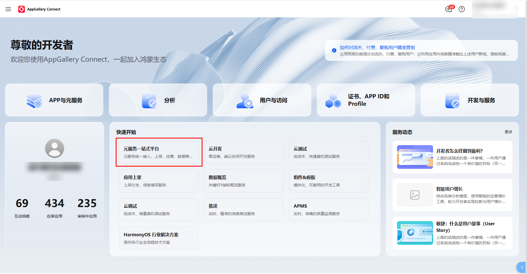Click 更多 in 服务动态 panel

[508, 132]
